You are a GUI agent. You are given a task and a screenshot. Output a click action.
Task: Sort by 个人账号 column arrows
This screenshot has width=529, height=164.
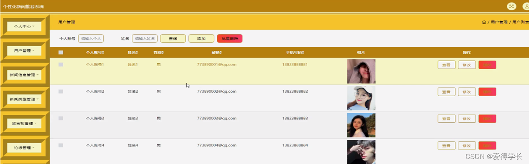[x=103, y=52]
